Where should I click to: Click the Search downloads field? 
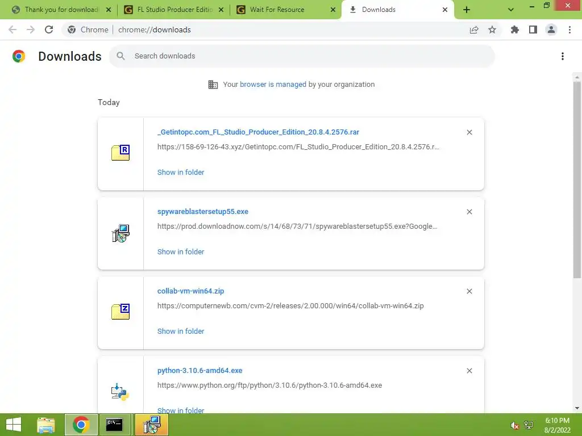[302, 56]
